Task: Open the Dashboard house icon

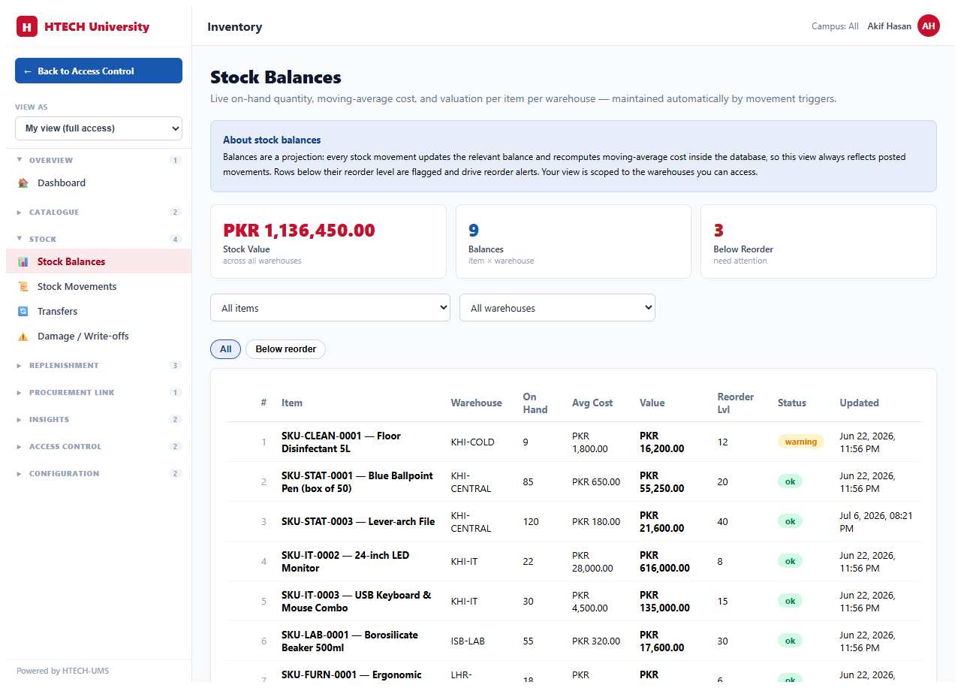Action: pos(23,183)
